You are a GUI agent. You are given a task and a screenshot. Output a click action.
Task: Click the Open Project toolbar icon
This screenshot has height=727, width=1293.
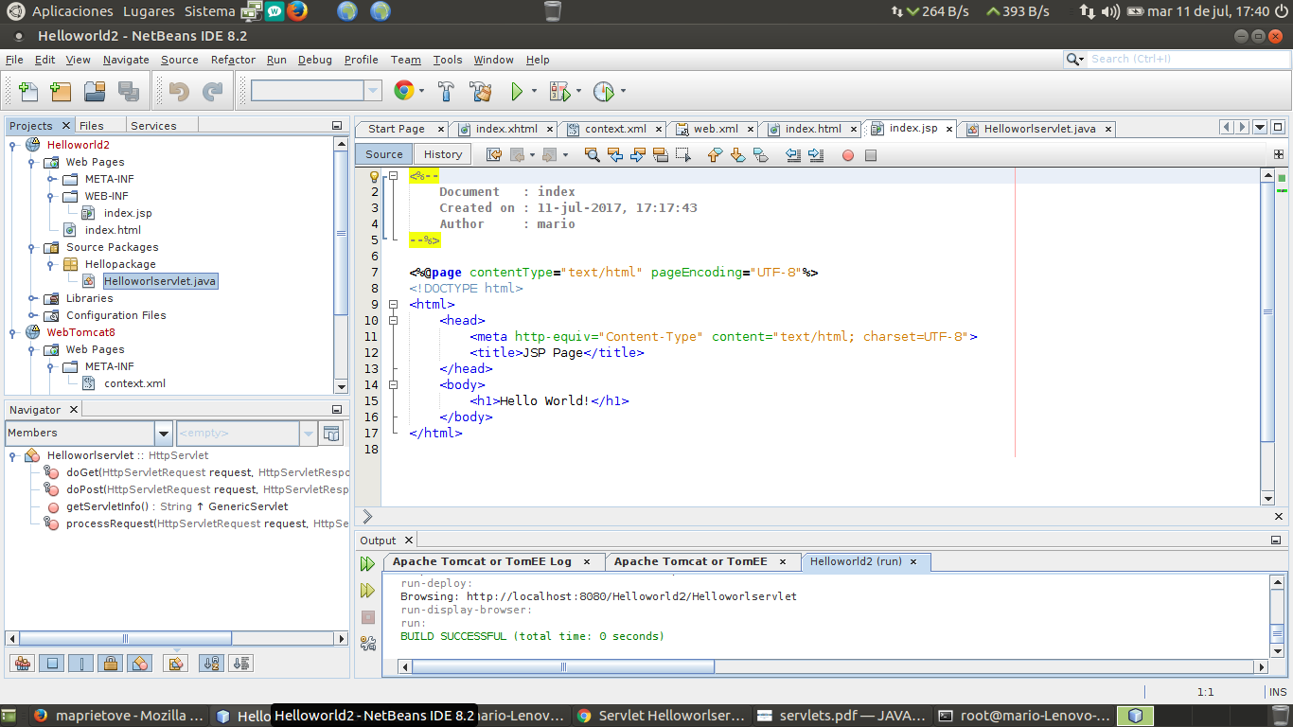point(95,92)
